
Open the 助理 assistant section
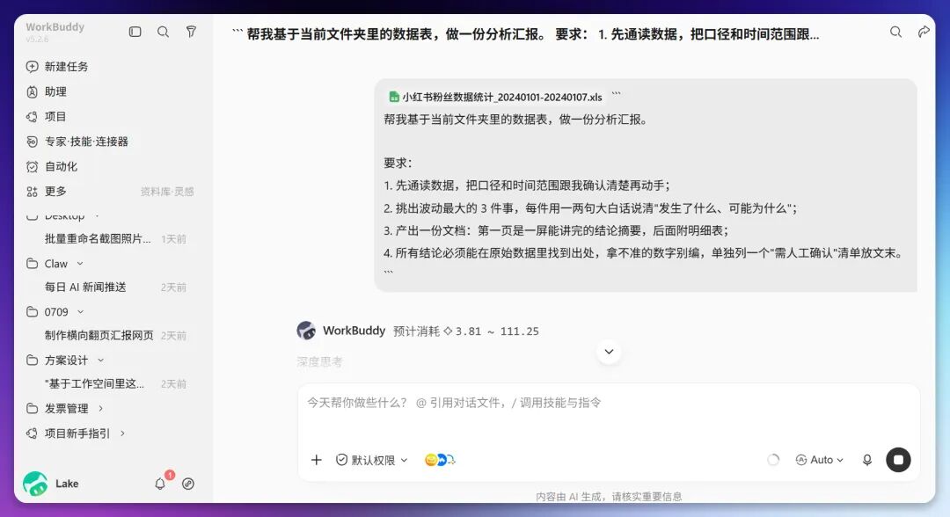pos(55,91)
